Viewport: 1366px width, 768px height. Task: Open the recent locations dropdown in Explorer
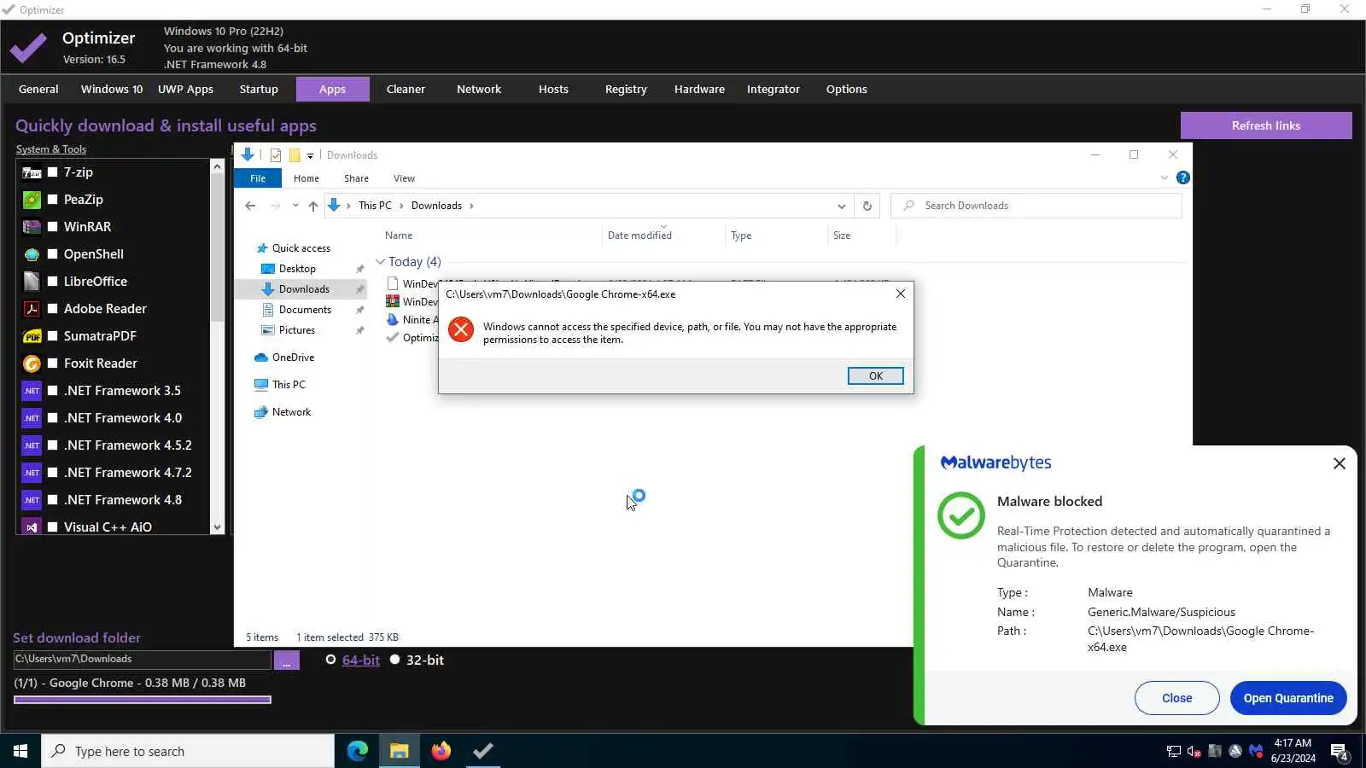tap(295, 206)
